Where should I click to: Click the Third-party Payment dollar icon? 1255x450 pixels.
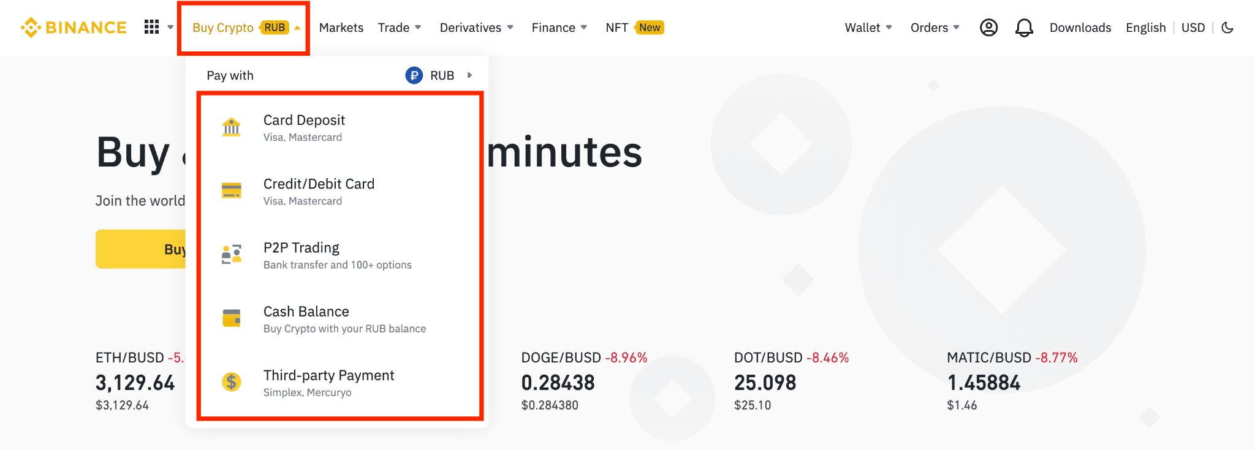point(231,382)
